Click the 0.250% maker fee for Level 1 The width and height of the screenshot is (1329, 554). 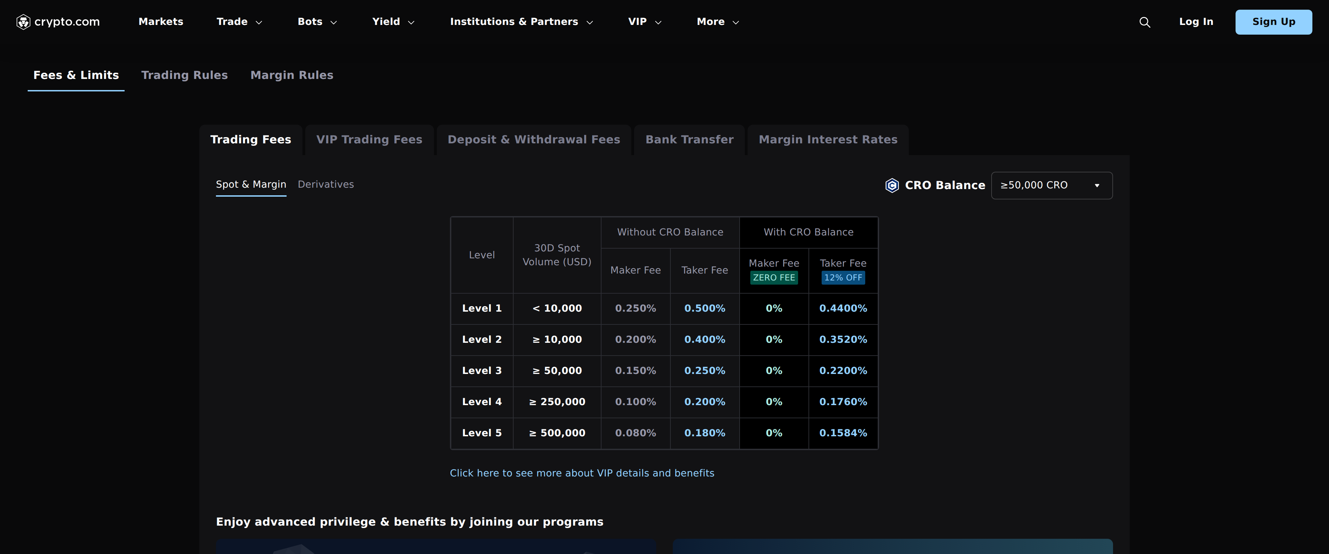click(x=636, y=309)
